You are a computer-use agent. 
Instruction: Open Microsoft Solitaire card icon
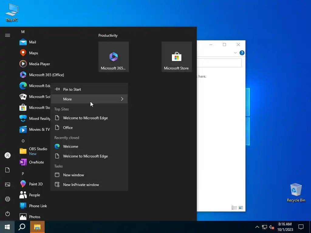click(x=23, y=97)
